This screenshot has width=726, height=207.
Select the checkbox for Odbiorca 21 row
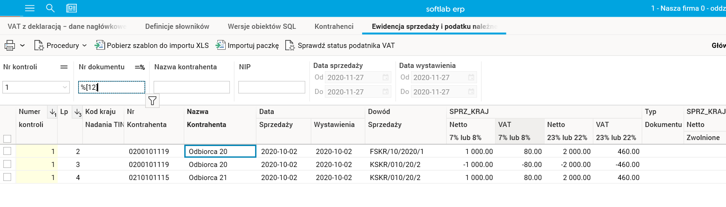[x=7, y=177]
